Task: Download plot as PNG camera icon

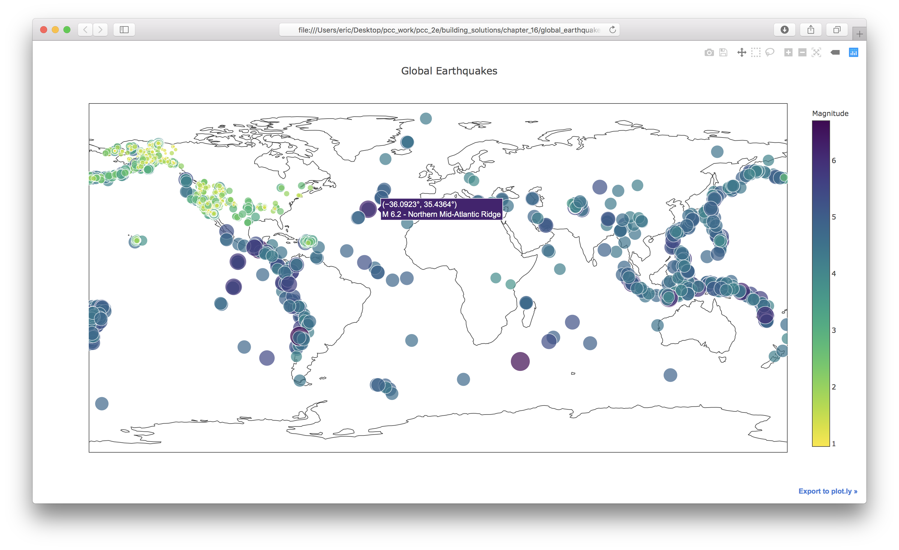Action: pos(709,53)
